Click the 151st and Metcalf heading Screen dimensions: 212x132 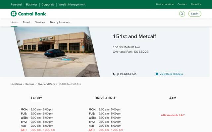[x=134, y=36]
